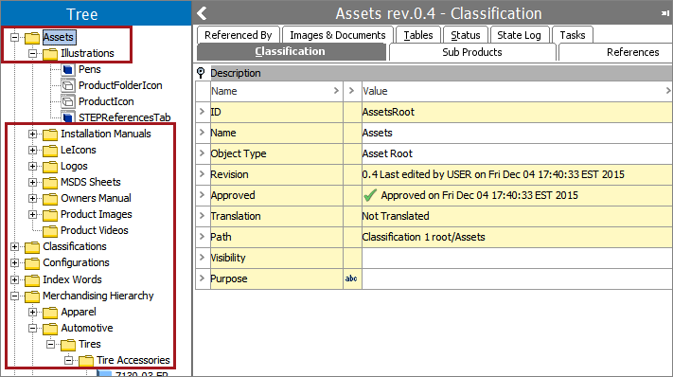
Task: Click the STEPReferencesTab asset icon
Action: pyautogui.click(x=68, y=117)
